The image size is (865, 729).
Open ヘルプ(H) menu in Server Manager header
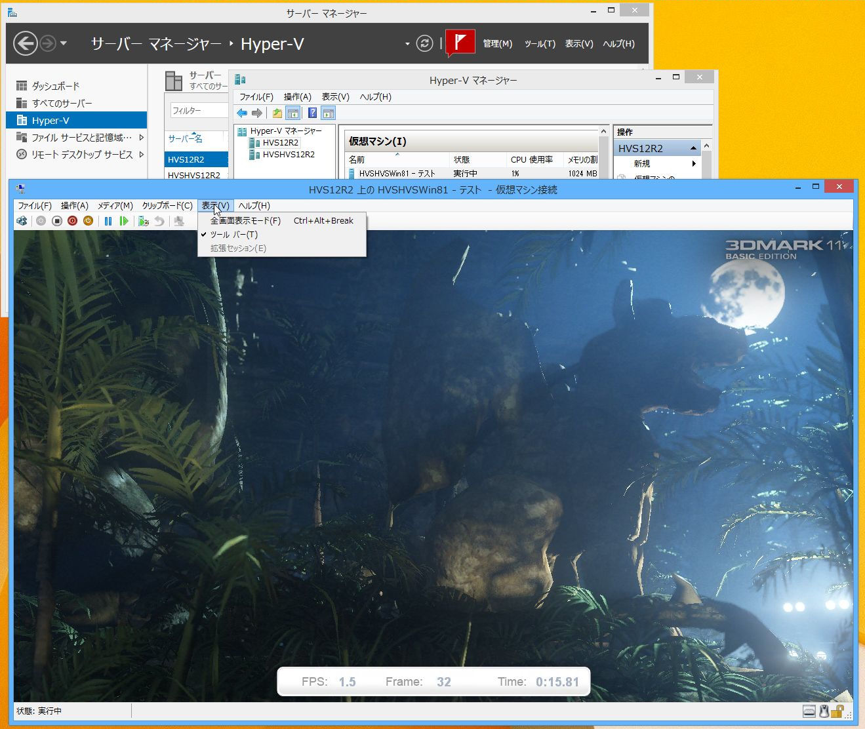[619, 44]
